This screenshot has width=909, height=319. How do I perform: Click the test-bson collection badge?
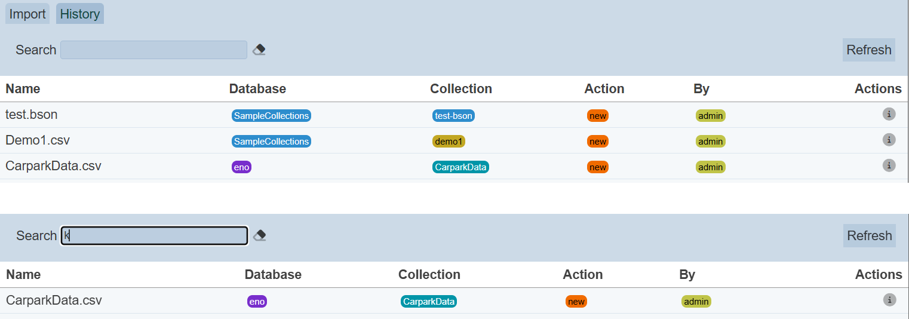click(x=453, y=116)
